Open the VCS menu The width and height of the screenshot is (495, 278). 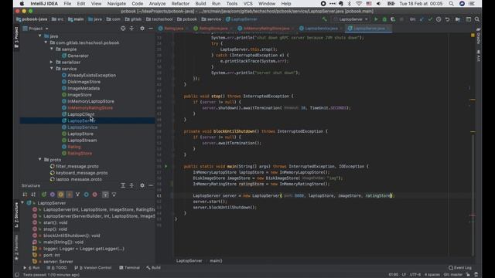tap(247, 3)
